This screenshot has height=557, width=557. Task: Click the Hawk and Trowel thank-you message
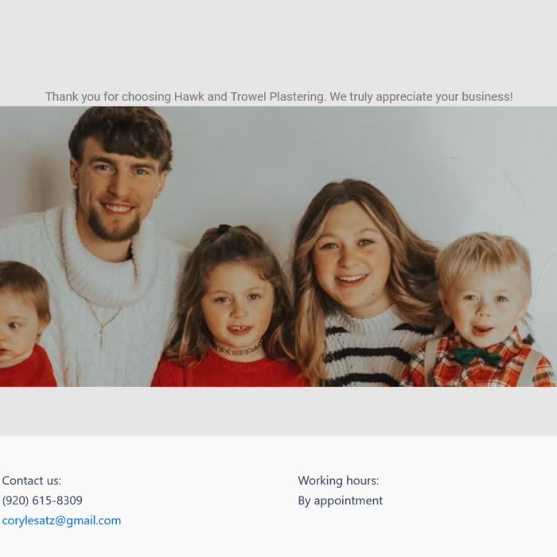click(x=278, y=96)
